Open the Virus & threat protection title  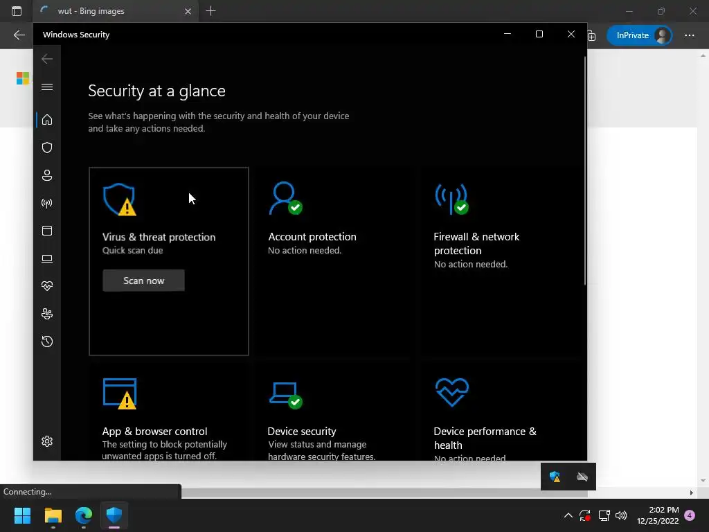[x=159, y=237]
